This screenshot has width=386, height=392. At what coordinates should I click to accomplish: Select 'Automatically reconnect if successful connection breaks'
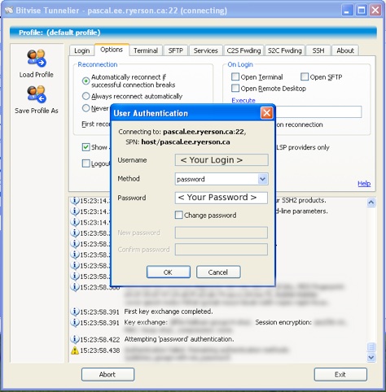click(86, 81)
